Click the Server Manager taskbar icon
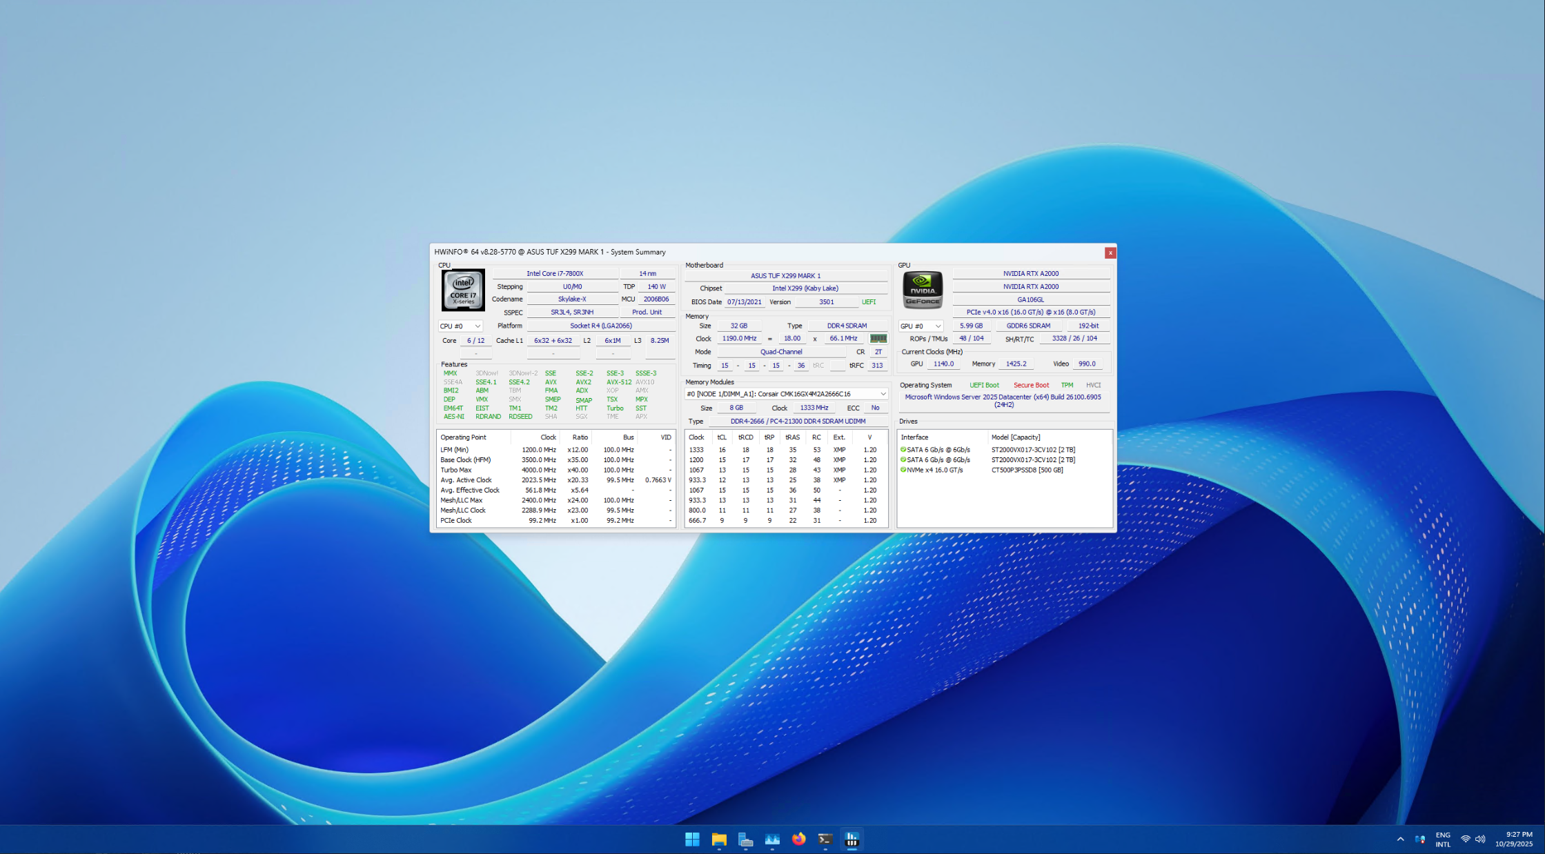The width and height of the screenshot is (1545, 854). pos(745,839)
